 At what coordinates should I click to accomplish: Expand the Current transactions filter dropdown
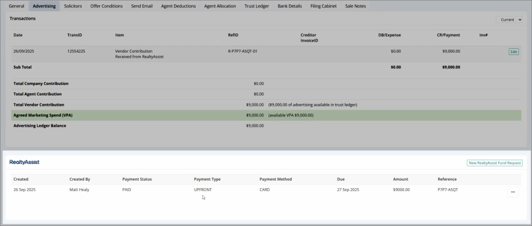coord(509,20)
